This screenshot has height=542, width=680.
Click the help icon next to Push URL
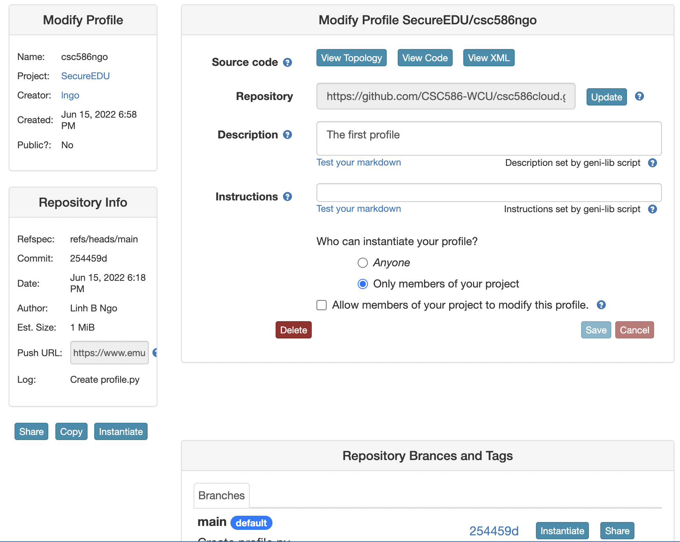click(x=155, y=353)
